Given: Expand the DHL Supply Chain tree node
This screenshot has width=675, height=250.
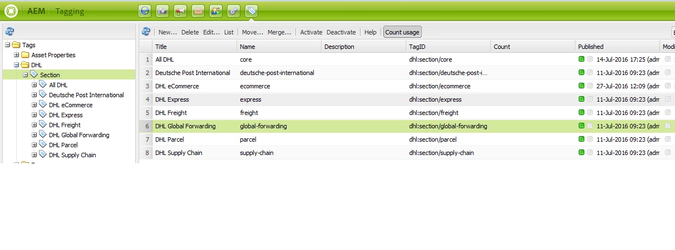Looking at the screenshot, I should [x=35, y=155].
